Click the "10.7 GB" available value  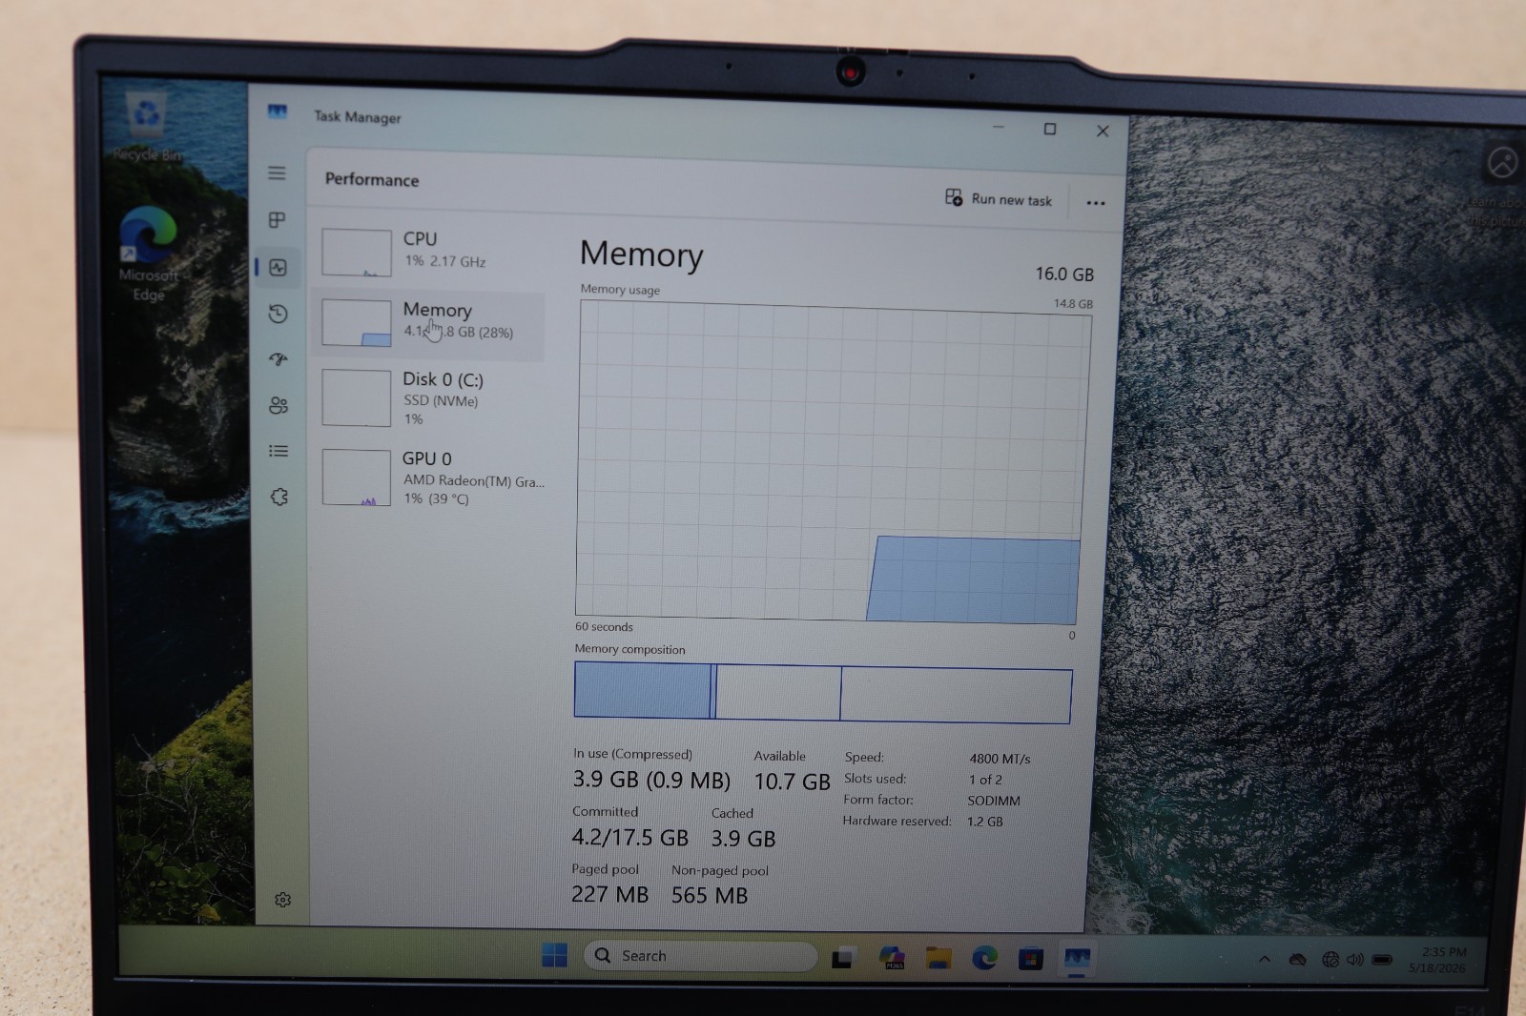coord(792,782)
